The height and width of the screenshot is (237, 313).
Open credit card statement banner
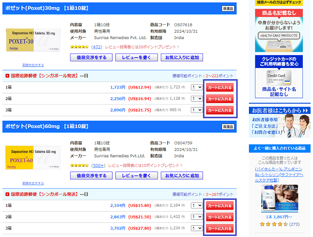[x=279, y=77]
